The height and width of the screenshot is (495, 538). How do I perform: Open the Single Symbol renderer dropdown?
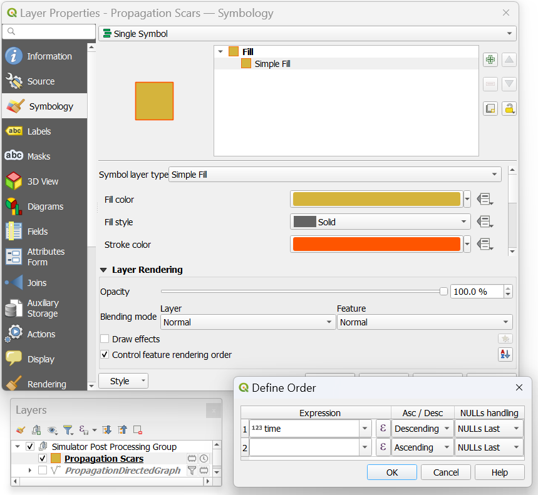point(308,34)
